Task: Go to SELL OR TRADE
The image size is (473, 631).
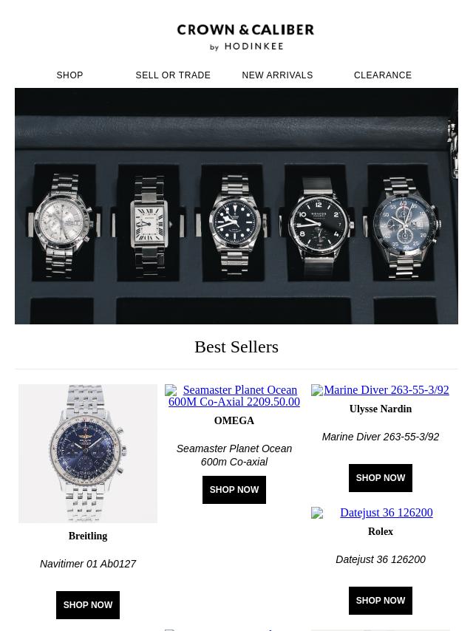Action: [x=173, y=75]
